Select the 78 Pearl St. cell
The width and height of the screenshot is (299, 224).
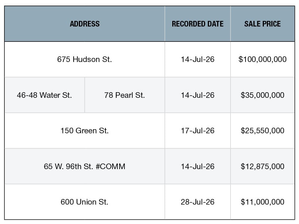pos(125,95)
